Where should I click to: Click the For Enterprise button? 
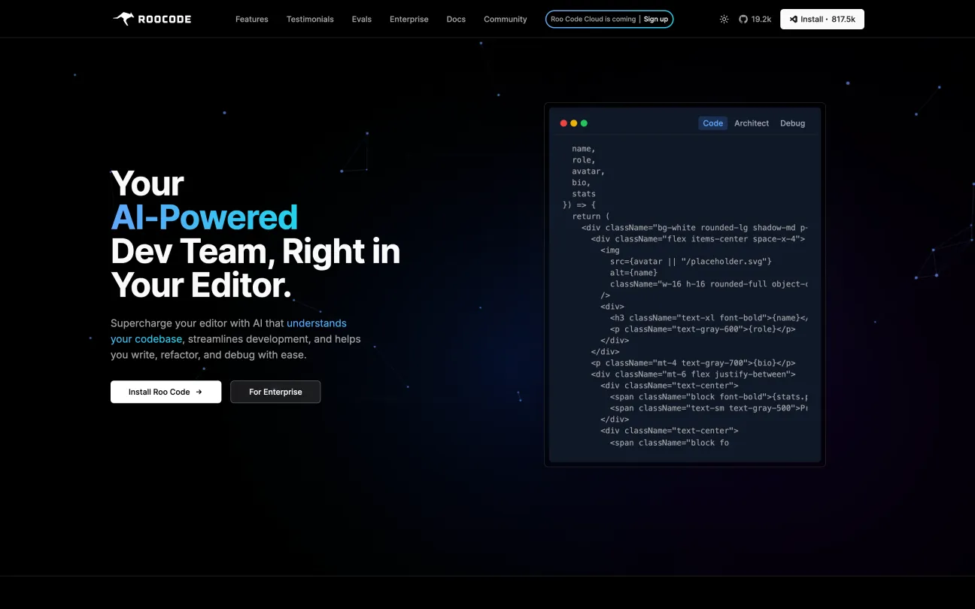click(275, 392)
